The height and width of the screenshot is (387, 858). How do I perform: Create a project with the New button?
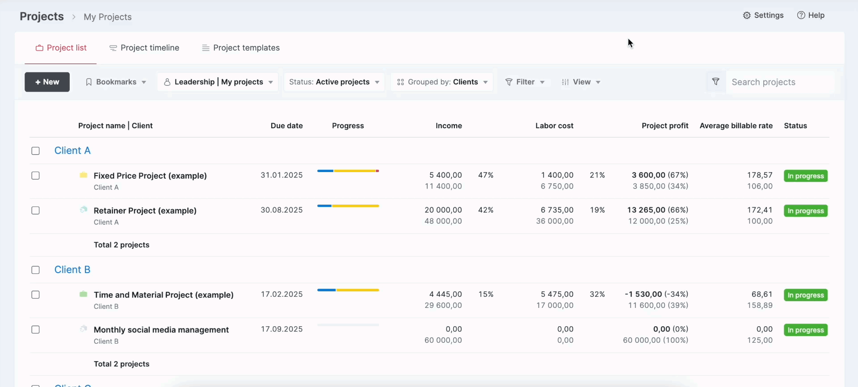[x=47, y=82]
